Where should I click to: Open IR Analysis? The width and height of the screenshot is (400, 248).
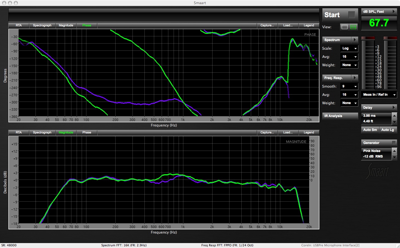(340, 116)
